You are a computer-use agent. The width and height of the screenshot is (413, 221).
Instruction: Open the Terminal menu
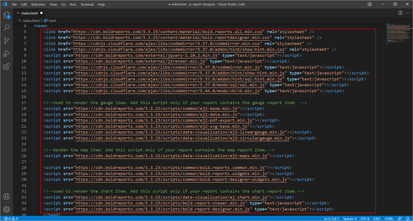(87, 4)
